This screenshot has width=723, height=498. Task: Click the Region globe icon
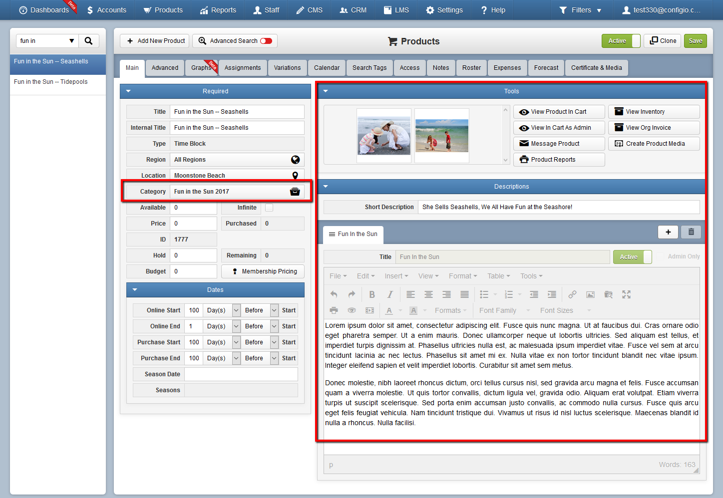click(x=296, y=160)
